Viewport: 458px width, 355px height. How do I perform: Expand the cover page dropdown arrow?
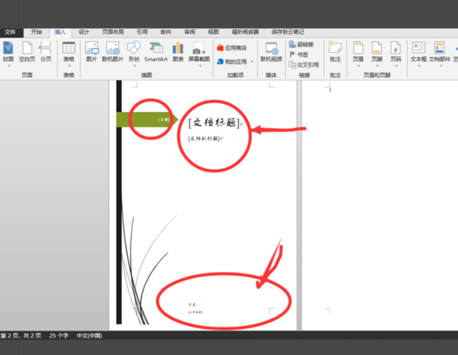8,66
